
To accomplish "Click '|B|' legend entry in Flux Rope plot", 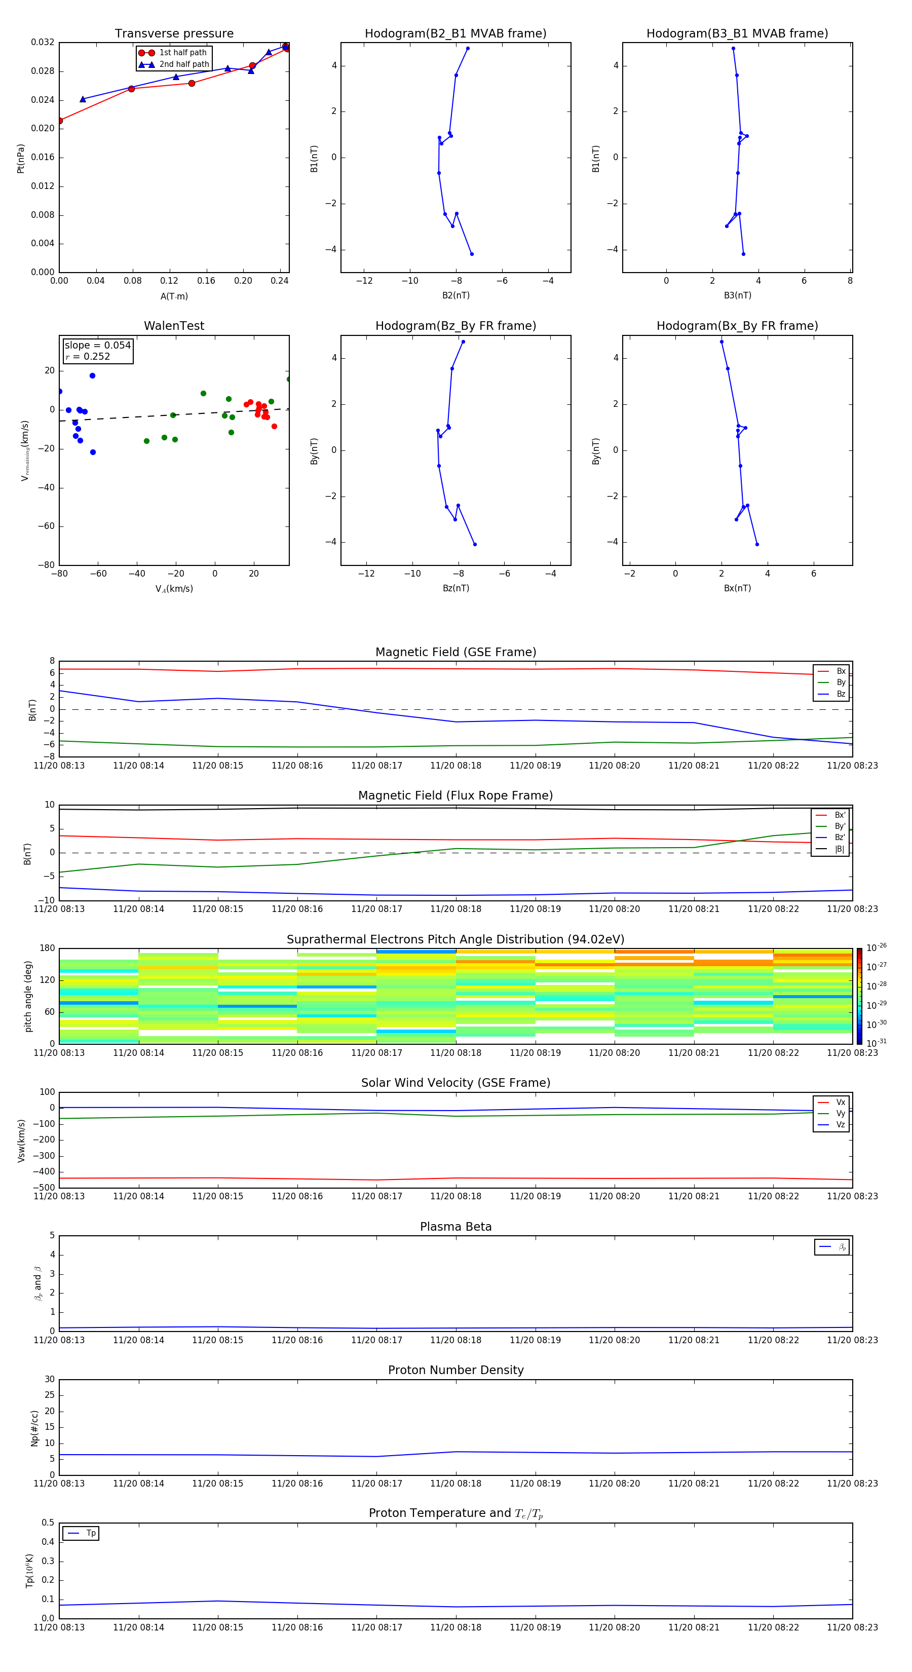I will (830, 849).
